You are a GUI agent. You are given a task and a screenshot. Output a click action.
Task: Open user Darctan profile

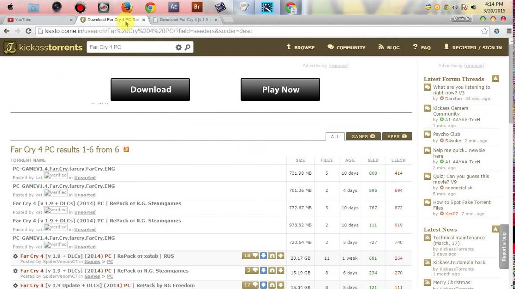click(453, 99)
